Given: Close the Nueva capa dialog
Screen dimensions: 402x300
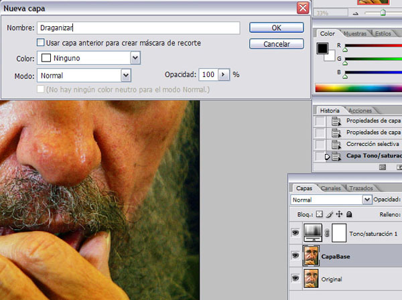Looking at the screenshot, I should coord(303,8).
